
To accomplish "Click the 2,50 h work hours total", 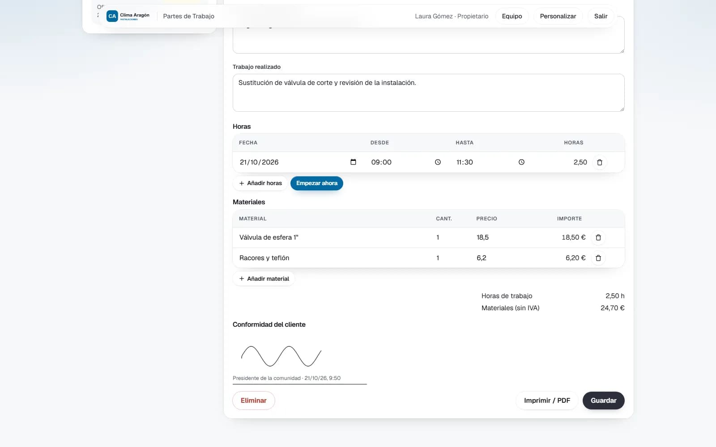I will pyautogui.click(x=615, y=296).
